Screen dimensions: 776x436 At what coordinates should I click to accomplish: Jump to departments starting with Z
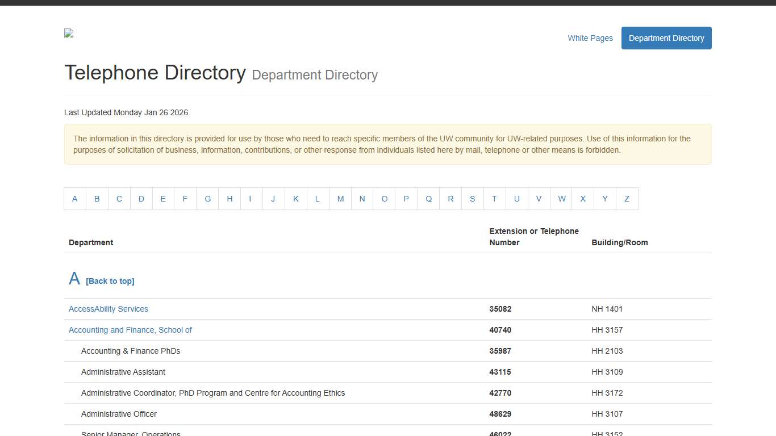627,199
